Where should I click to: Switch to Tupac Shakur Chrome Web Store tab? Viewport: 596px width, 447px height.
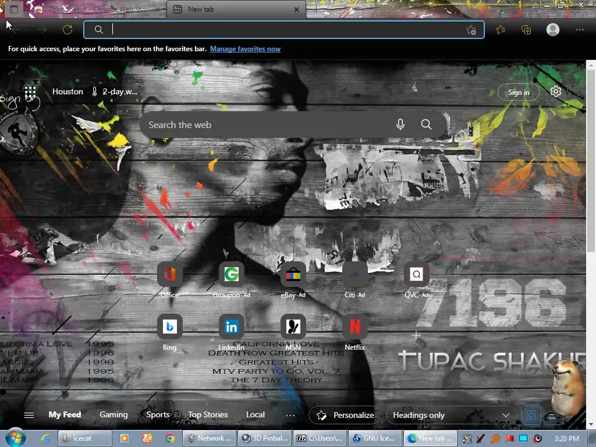pyautogui.click(x=95, y=9)
